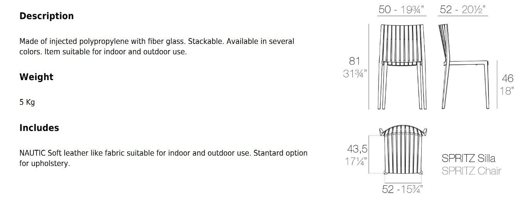Click the 43,5 seat depth label
This screenshot has height=203, width=524.
coord(357,149)
